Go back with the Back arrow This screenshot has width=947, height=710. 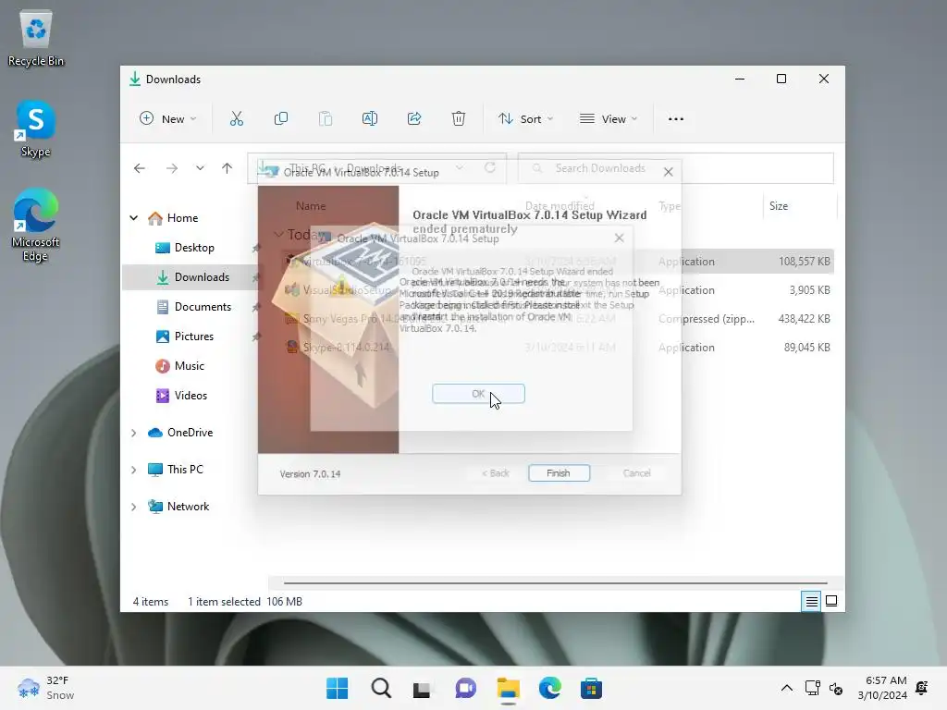pyautogui.click(x=140, y=168)
